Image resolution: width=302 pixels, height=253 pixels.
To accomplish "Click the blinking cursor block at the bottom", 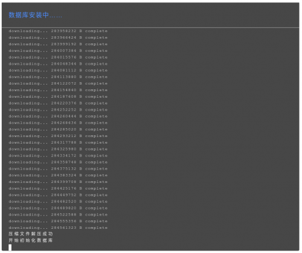I will [x=10, y=248].
